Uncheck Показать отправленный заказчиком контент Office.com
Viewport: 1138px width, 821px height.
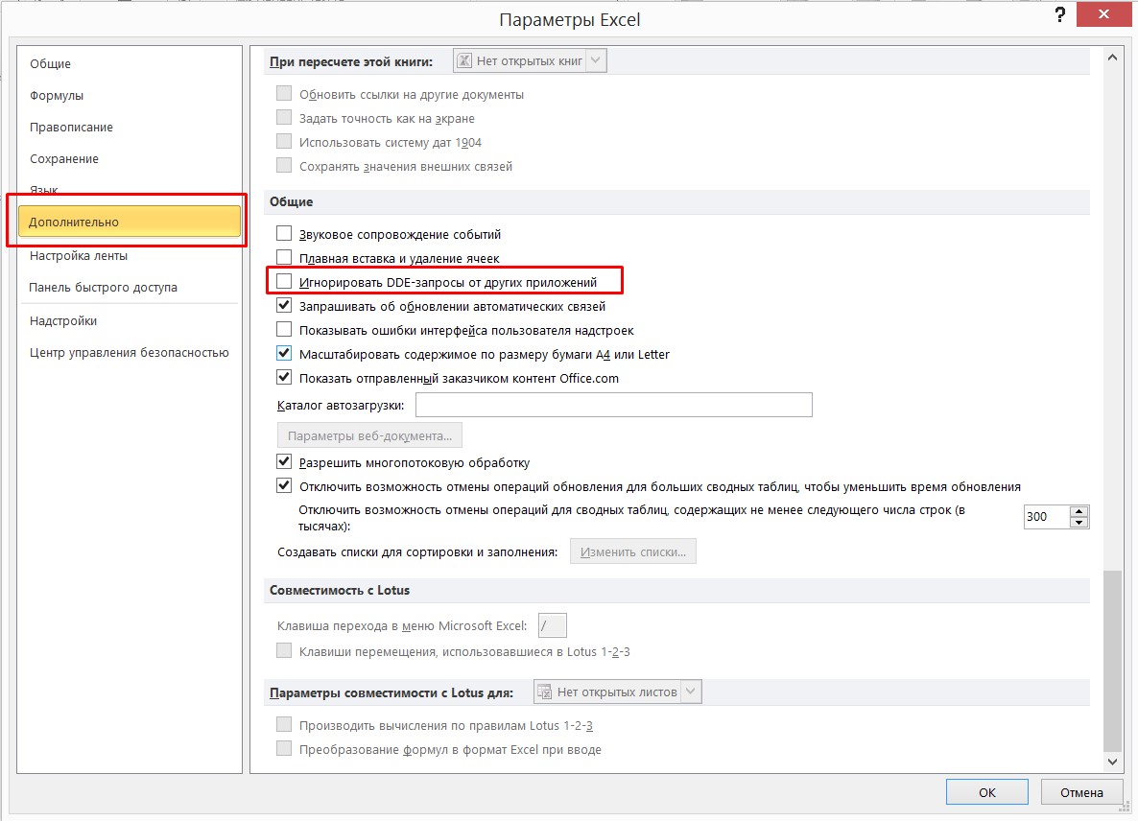284,377
